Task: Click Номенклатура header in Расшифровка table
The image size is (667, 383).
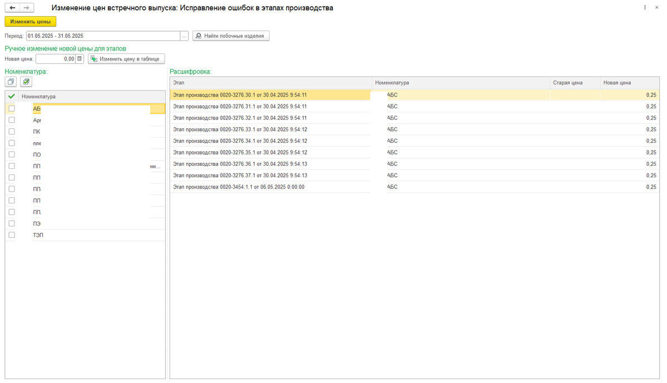Action: pos(461,83)
